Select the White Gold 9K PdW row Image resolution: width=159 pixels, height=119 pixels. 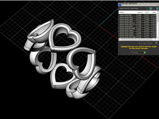point(138,28)
